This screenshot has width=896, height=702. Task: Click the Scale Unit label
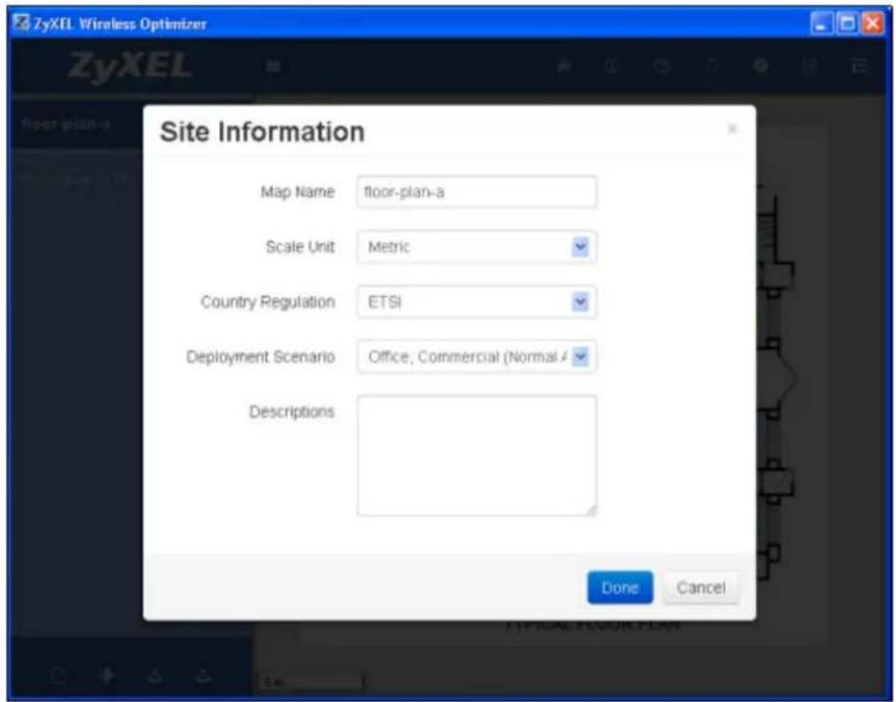point(300,247)
